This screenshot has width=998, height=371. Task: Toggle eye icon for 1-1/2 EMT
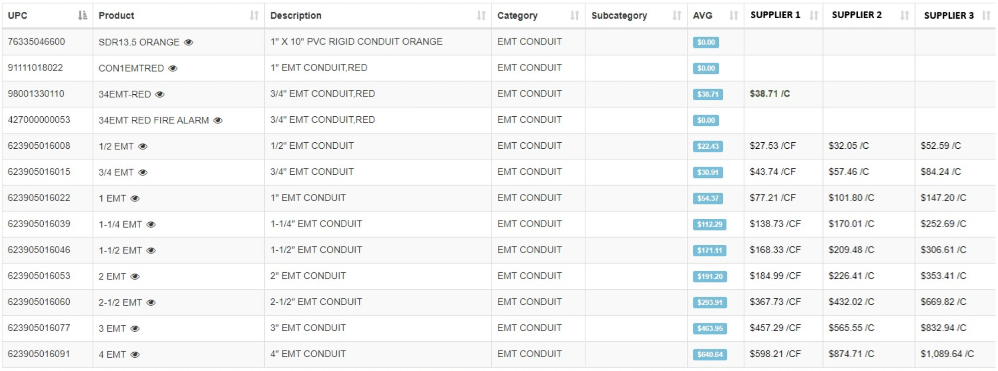click(151, 250)
